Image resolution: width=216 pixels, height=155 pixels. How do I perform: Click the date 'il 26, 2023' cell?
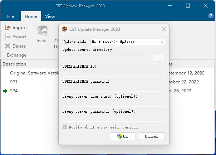tap(180, 91)
